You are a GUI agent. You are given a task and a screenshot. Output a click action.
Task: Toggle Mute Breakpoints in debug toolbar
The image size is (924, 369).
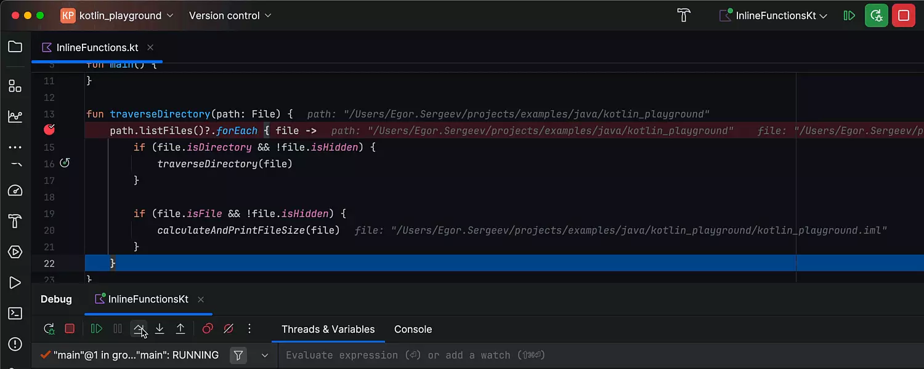229,329
